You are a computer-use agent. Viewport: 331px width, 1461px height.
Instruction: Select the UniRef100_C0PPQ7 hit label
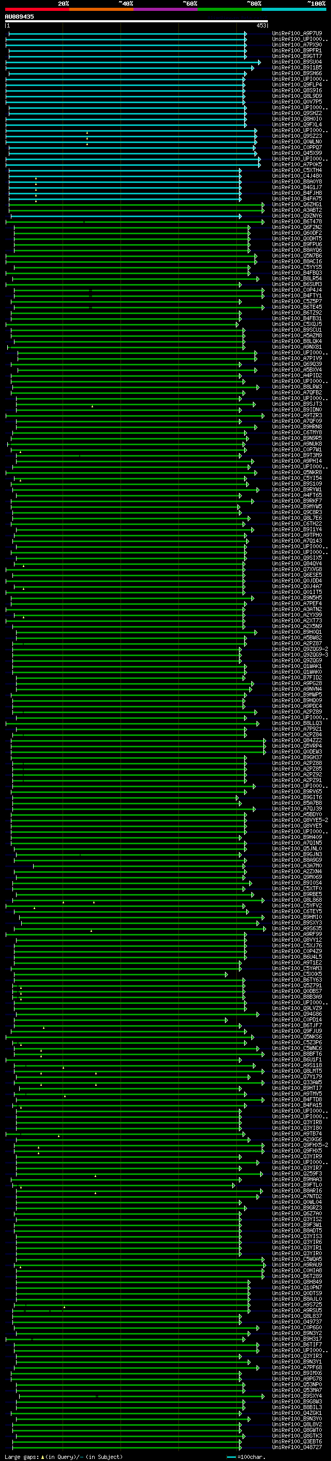click(x=297, y=148)
